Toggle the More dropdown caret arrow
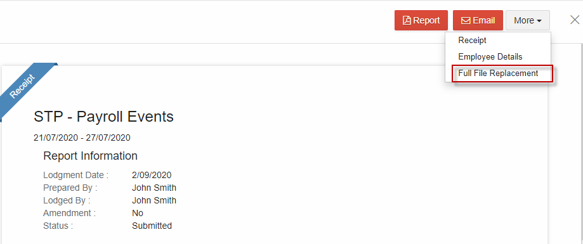 (x=539, y=21)
